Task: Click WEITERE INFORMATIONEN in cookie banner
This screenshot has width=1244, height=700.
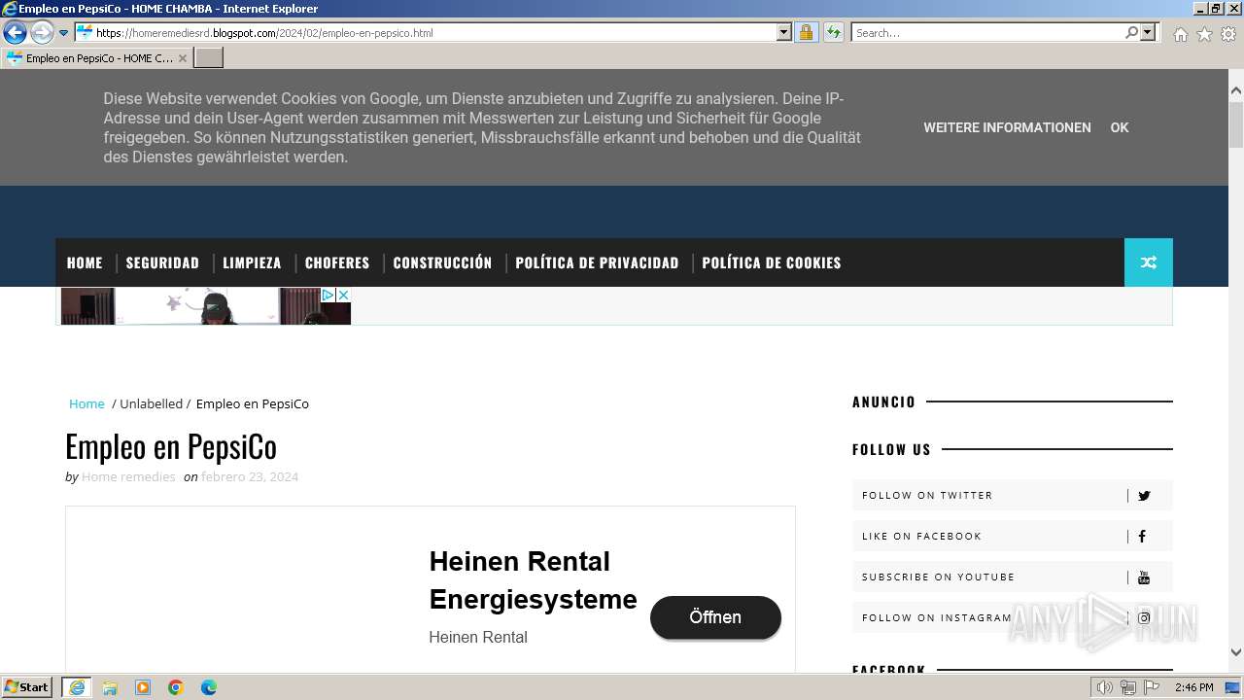Action: click(1007, 127)
